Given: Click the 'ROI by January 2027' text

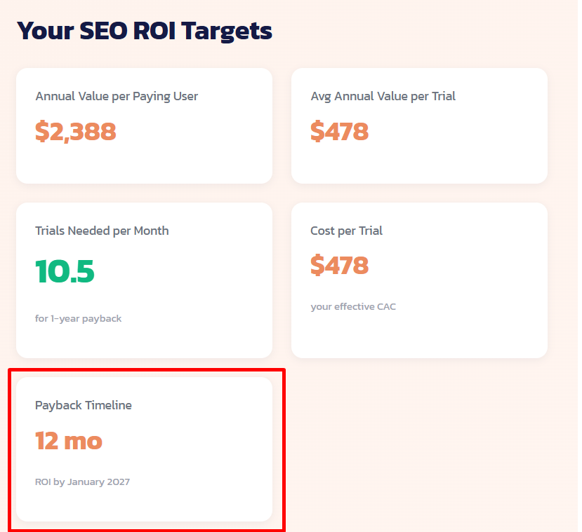Looking at the screenshot, I should pyautogui.click(x=82, y=482).
